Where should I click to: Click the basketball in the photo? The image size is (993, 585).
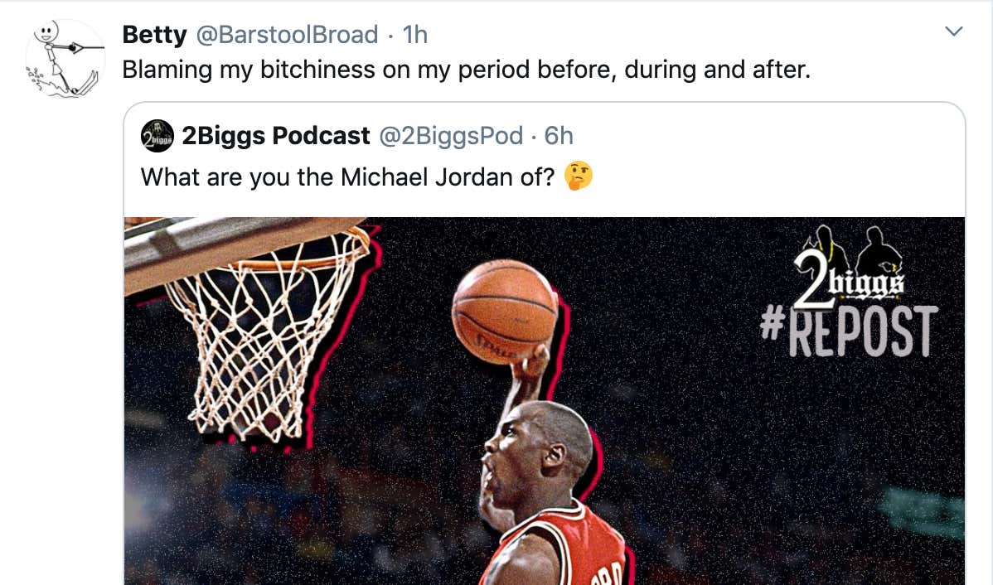[x=505, y=312]
